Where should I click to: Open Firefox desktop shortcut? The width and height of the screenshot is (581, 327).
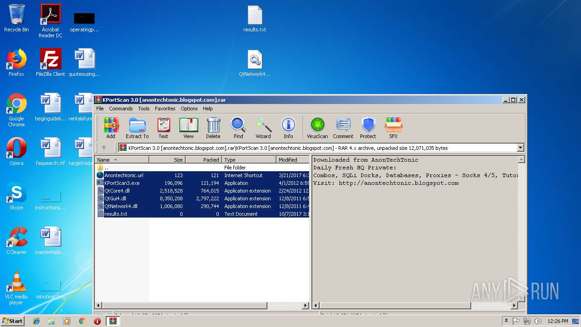(16, 63)
